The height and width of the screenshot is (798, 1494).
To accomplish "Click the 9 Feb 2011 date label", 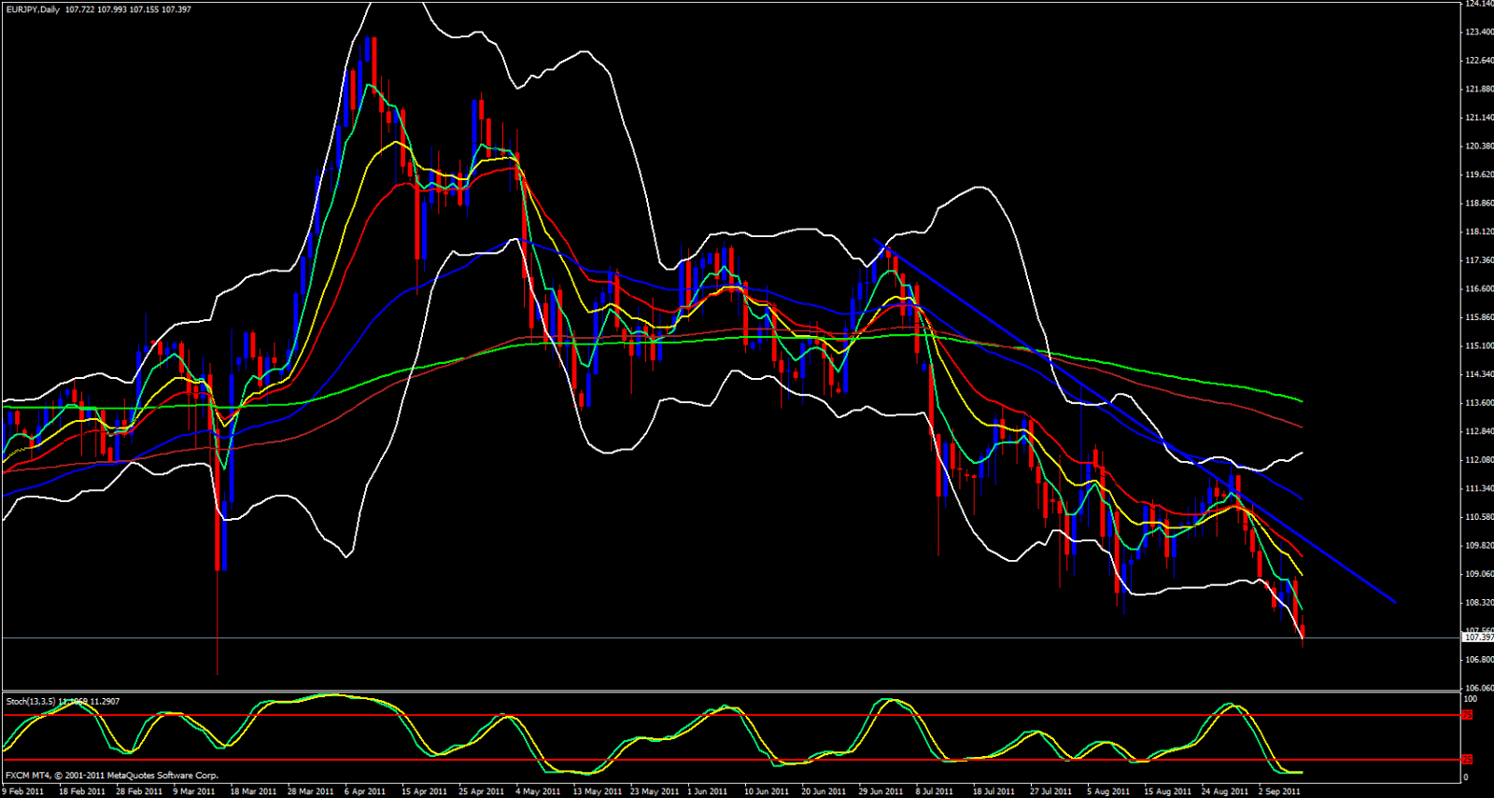I will point(23,791).
